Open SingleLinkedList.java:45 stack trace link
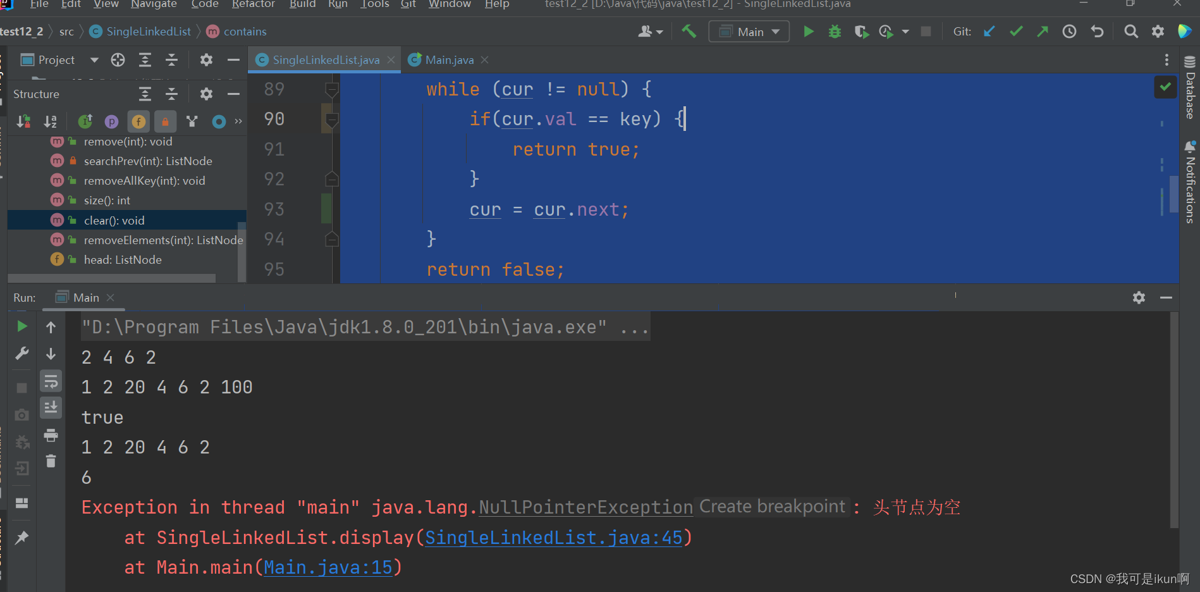The height and width of the screenshot is (592, 1200). pyautogui.click(x=554, y=538)
